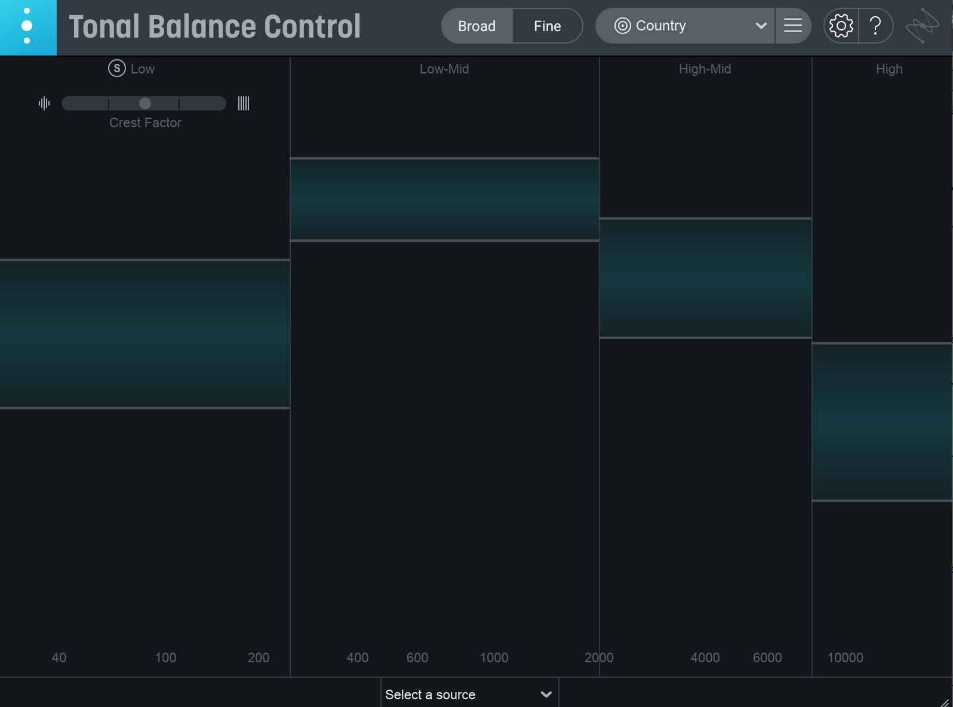Click the Crest Factor label
Screen dimensions: 953x707
(145, 122)
